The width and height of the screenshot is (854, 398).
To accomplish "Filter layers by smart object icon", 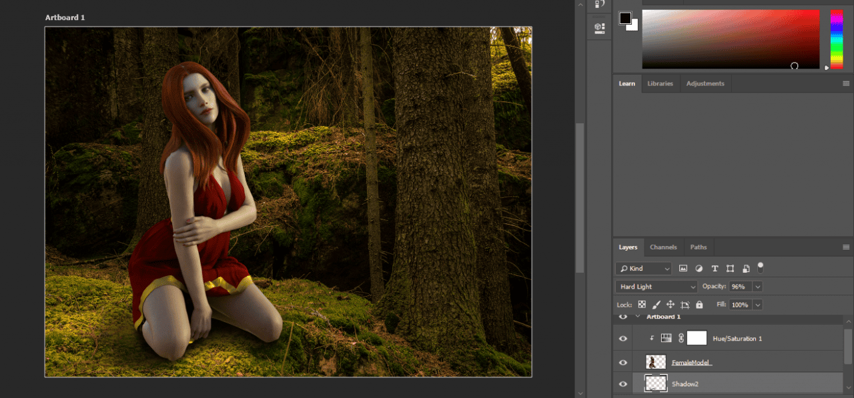I will [745, 269].
